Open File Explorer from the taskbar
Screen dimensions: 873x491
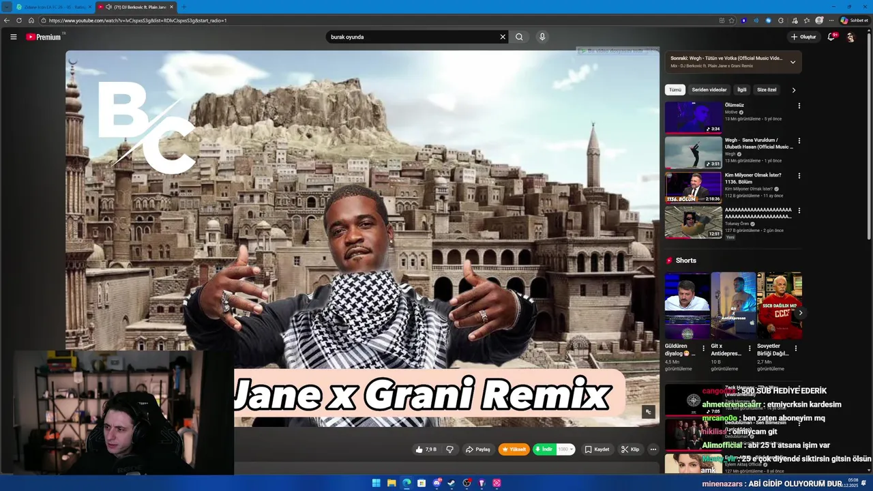tap(391, 483)
